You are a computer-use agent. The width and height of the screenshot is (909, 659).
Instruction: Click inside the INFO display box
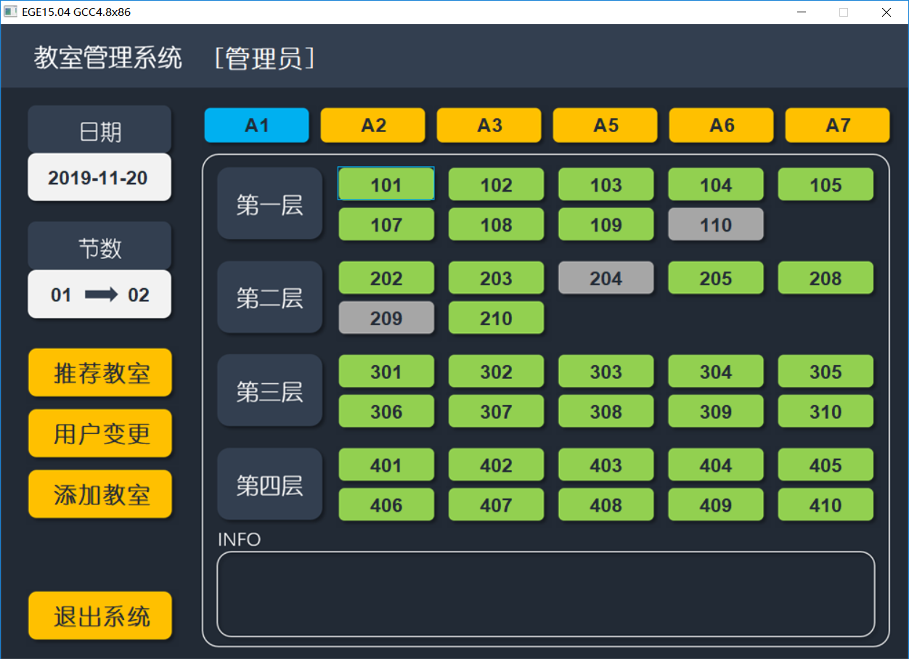[x=545, y=593]
